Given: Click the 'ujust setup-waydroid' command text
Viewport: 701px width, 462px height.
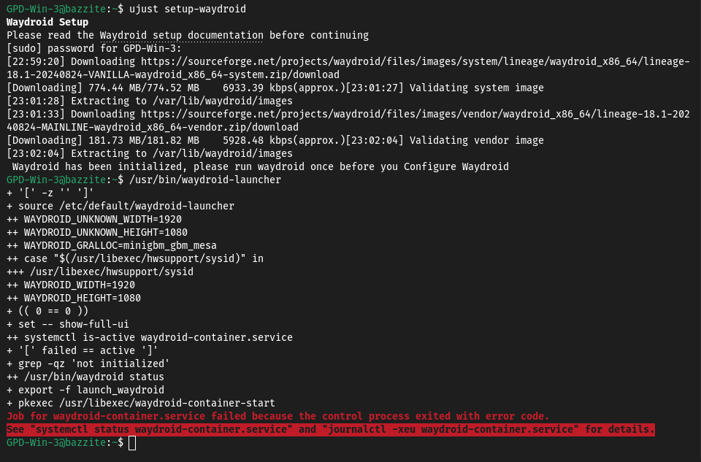Looking at the screenshot, I should [188, 9].
